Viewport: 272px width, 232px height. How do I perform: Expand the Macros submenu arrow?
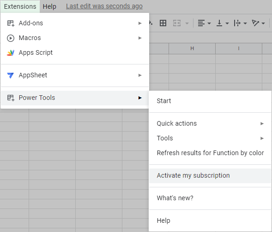click(x=140, y=38)
